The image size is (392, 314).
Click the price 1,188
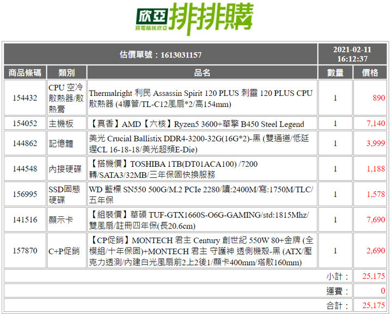(376, 169)
